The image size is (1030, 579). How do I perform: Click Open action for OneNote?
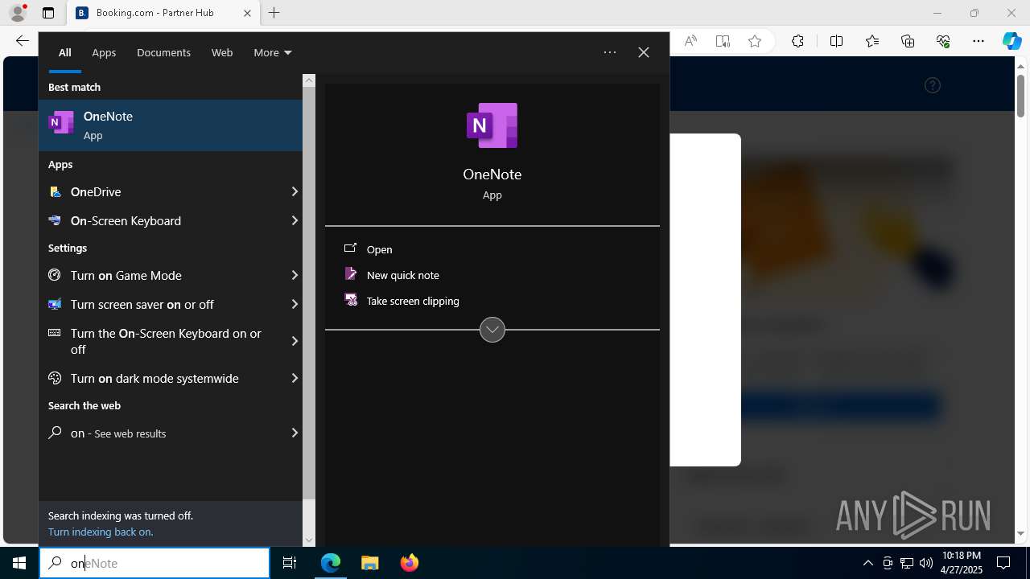379,249
